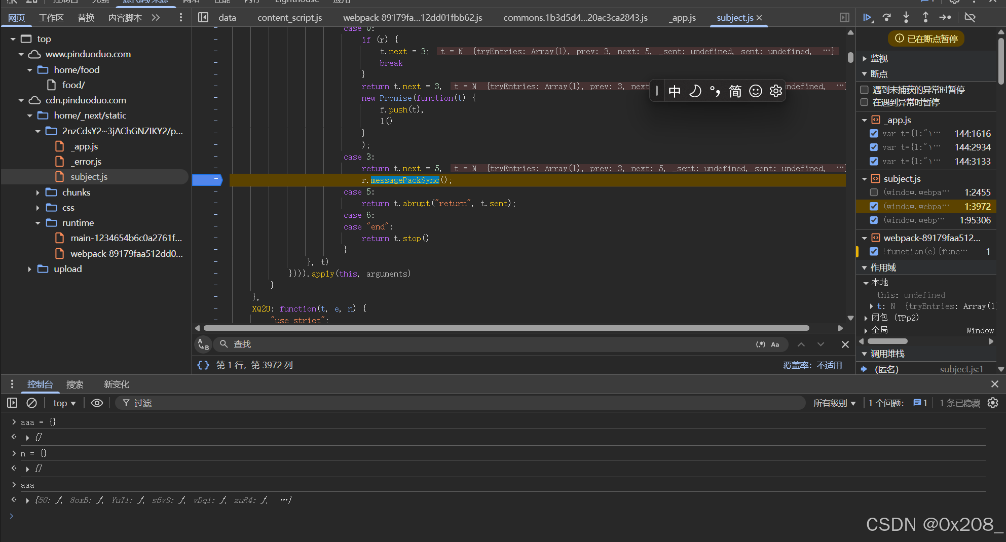The width and height of the screenshot is (1006, 542).
Task: Uncheck _app.js breakpoint at 144:2934
Action: coord(874,147)
